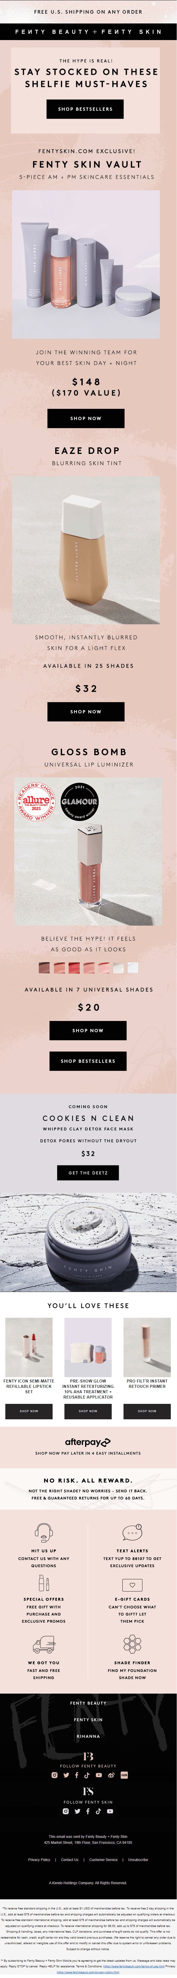This screenshot has width=177, height=1978.
Task: Click top Shop Bestsellers button
Action: [85, 109]
